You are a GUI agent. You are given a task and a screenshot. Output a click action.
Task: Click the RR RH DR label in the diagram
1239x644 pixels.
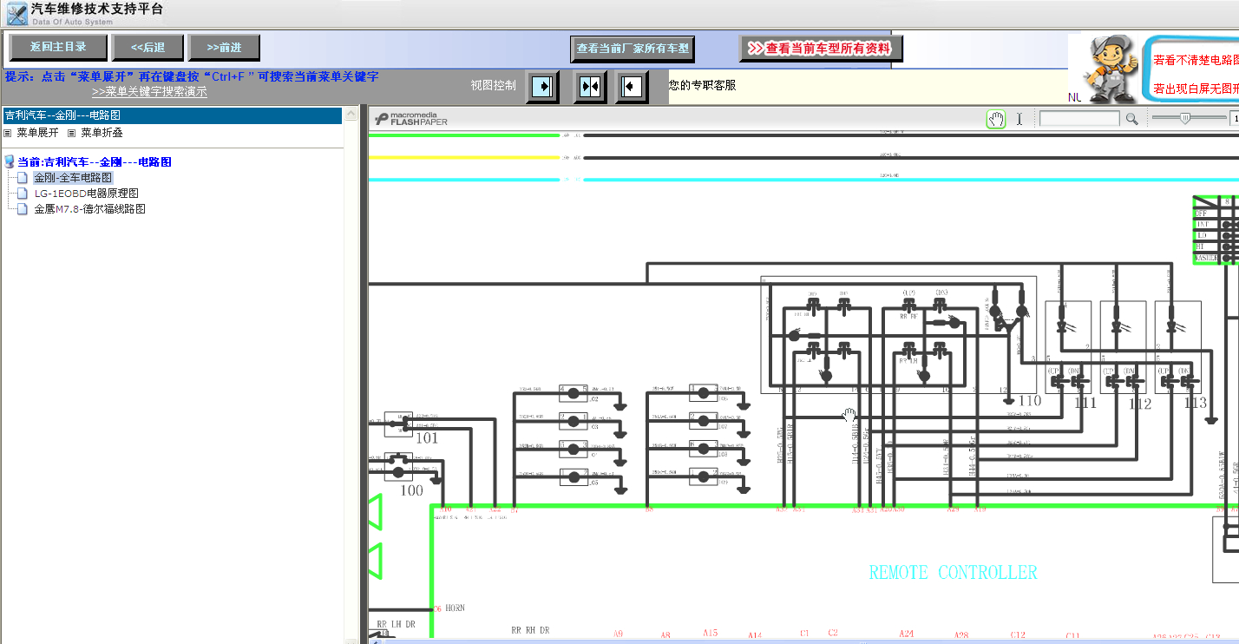click(530, 630)
